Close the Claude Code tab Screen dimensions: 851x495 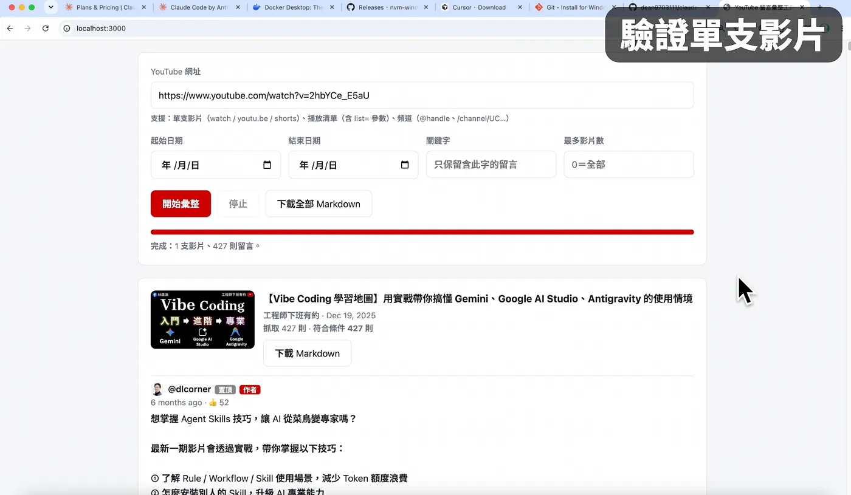tap(237, 7)
